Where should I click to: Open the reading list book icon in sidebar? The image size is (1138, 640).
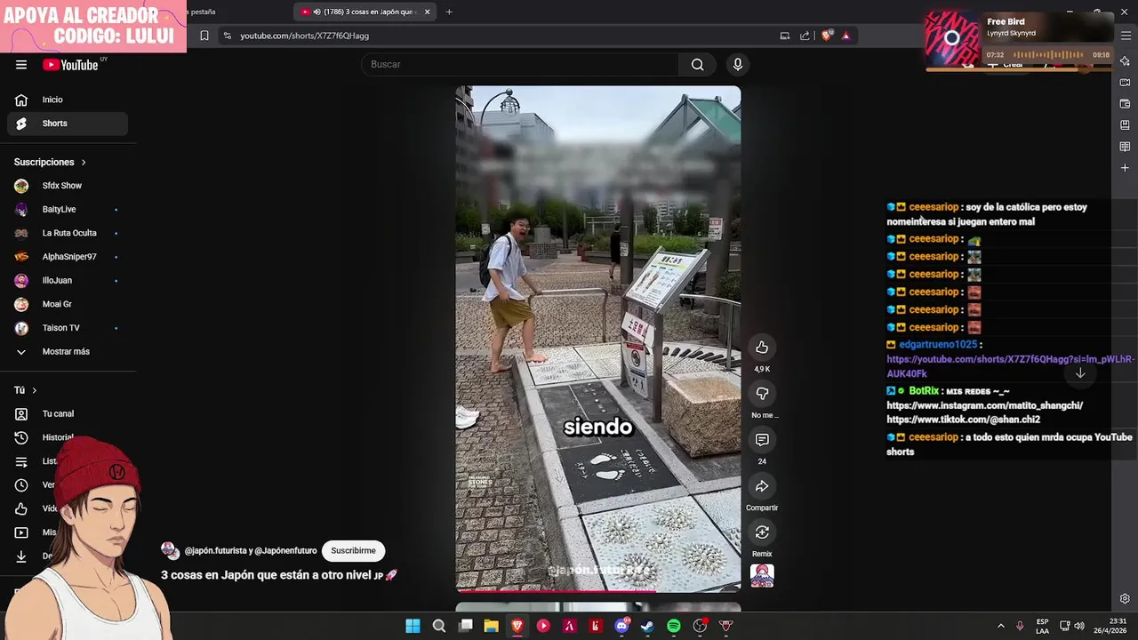tap(1125, 147)
